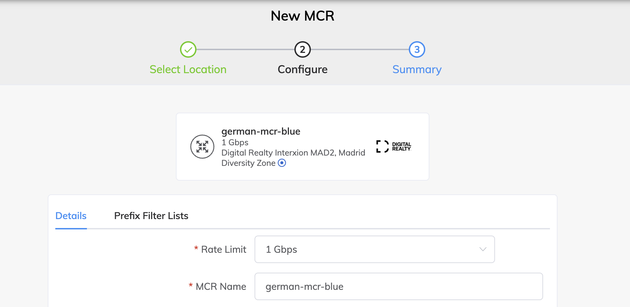Image resolution: width=630 pixels, height=307 pixels.
Task: Go back to Select Location step
Action: click(188, 69)
